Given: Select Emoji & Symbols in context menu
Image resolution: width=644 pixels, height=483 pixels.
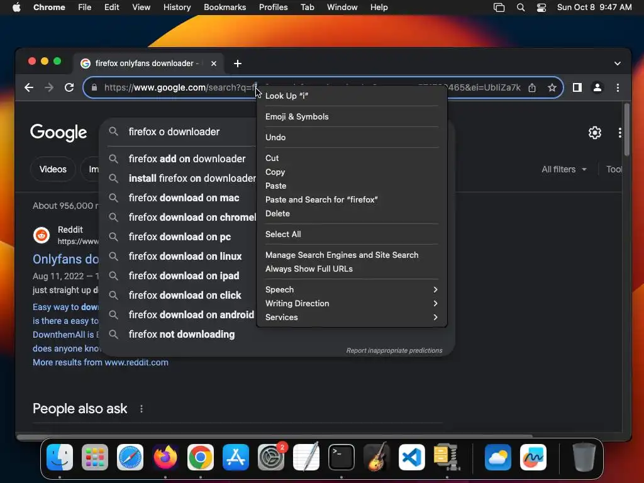Looking at the screenshot, I should point(352,116).
